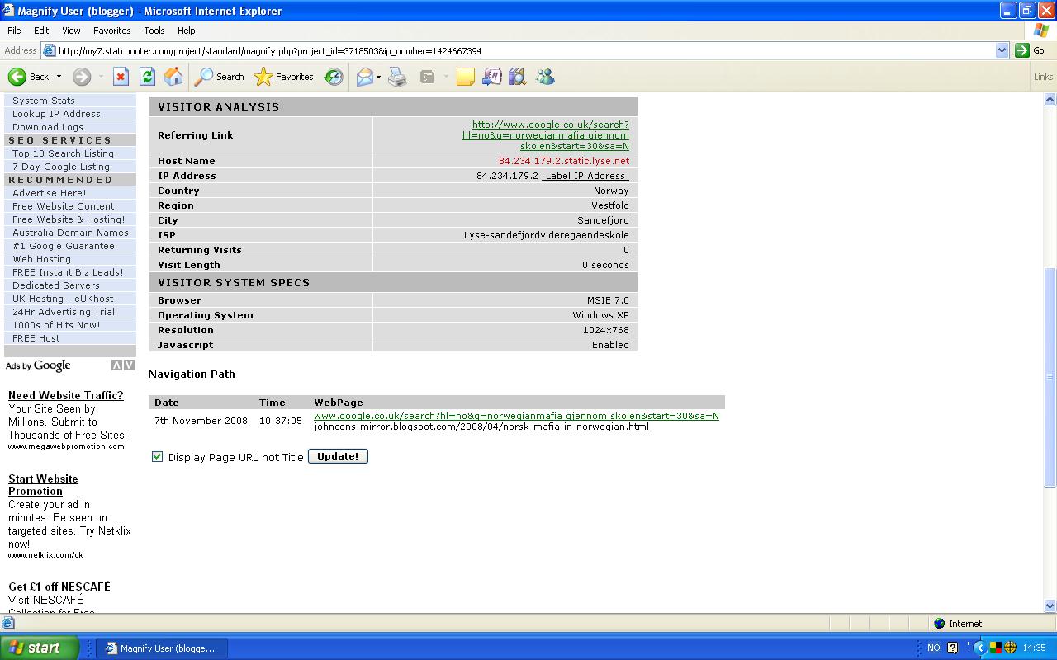The image size is (1057, 660).
Task: Expand the Back button history dropdown
Action: [x=59, y=77]
